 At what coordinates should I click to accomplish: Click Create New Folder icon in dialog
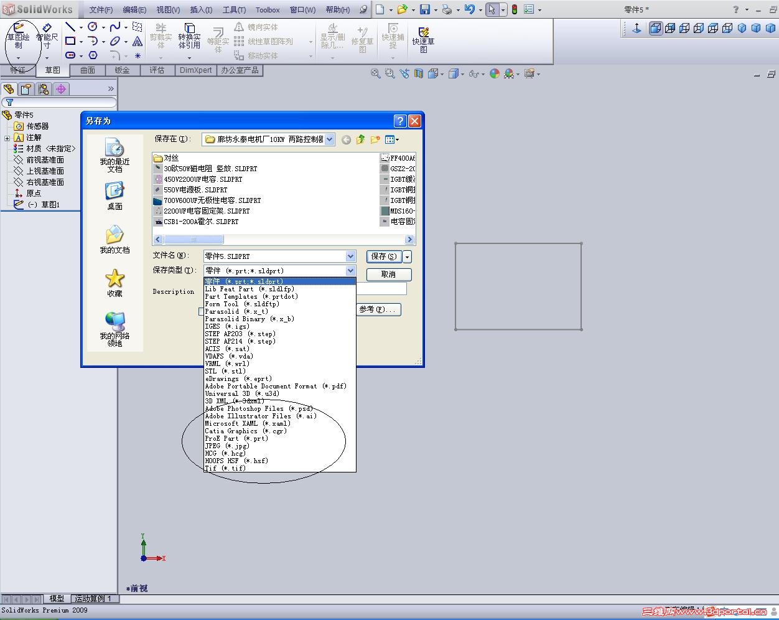point(375,139)
